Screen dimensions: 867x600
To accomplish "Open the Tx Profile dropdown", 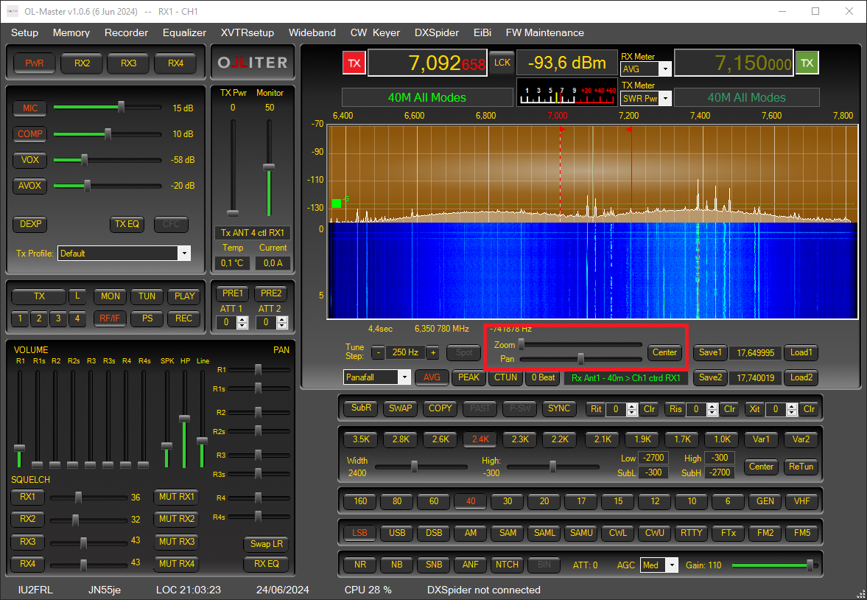I will 184,253.
